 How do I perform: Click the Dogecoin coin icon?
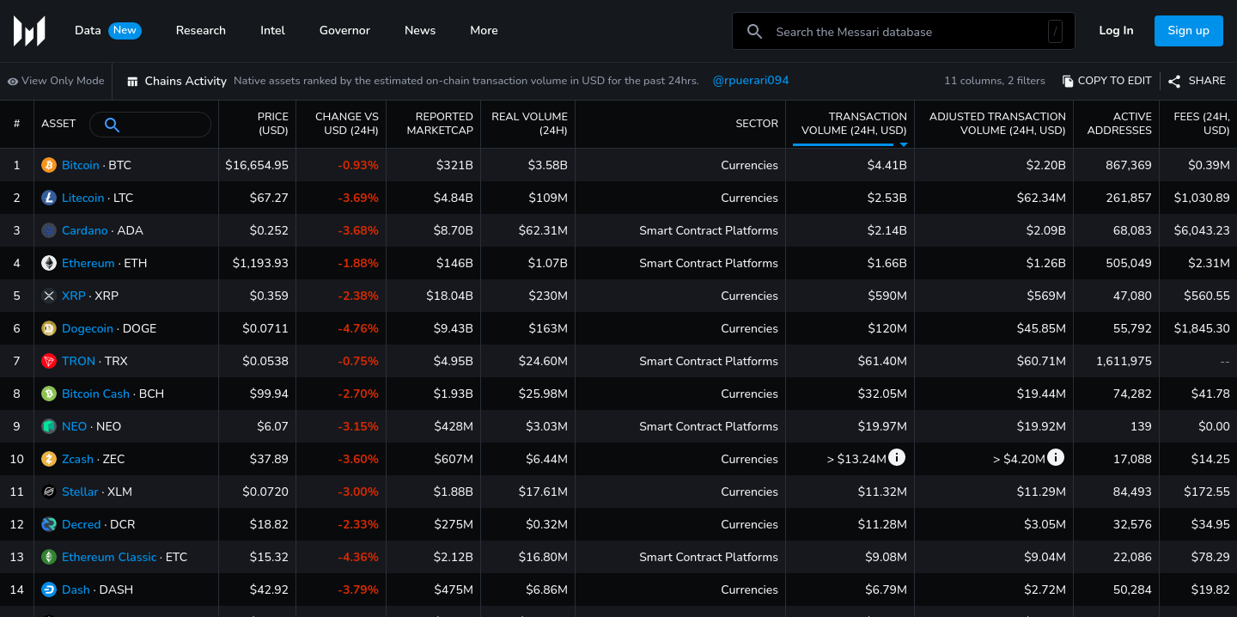(x=49, y=328)
